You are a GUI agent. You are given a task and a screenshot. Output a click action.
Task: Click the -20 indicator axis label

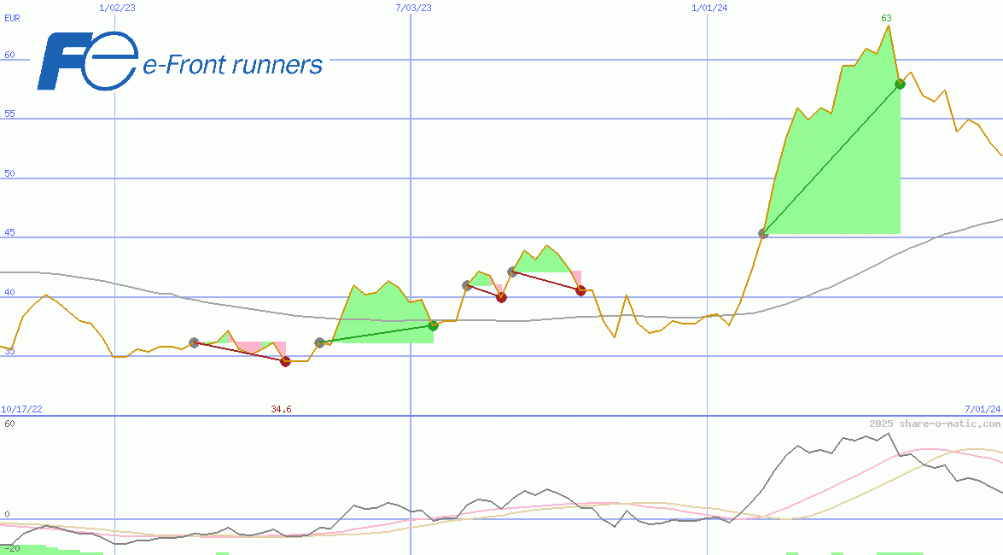coord(10,548)
